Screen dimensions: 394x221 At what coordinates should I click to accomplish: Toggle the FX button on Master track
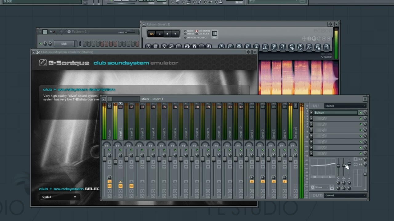[109, 186]
